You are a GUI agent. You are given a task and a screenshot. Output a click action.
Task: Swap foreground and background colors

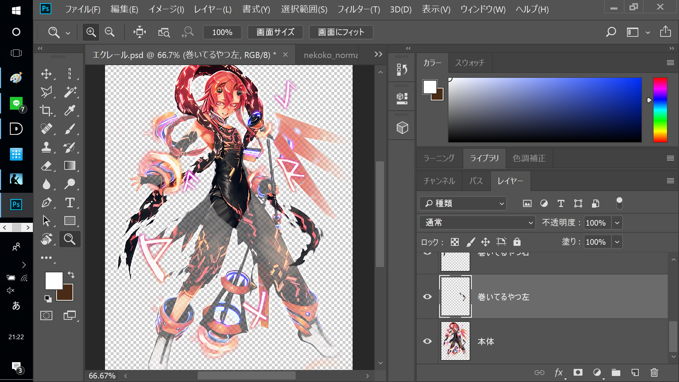[x=71, y=275]
